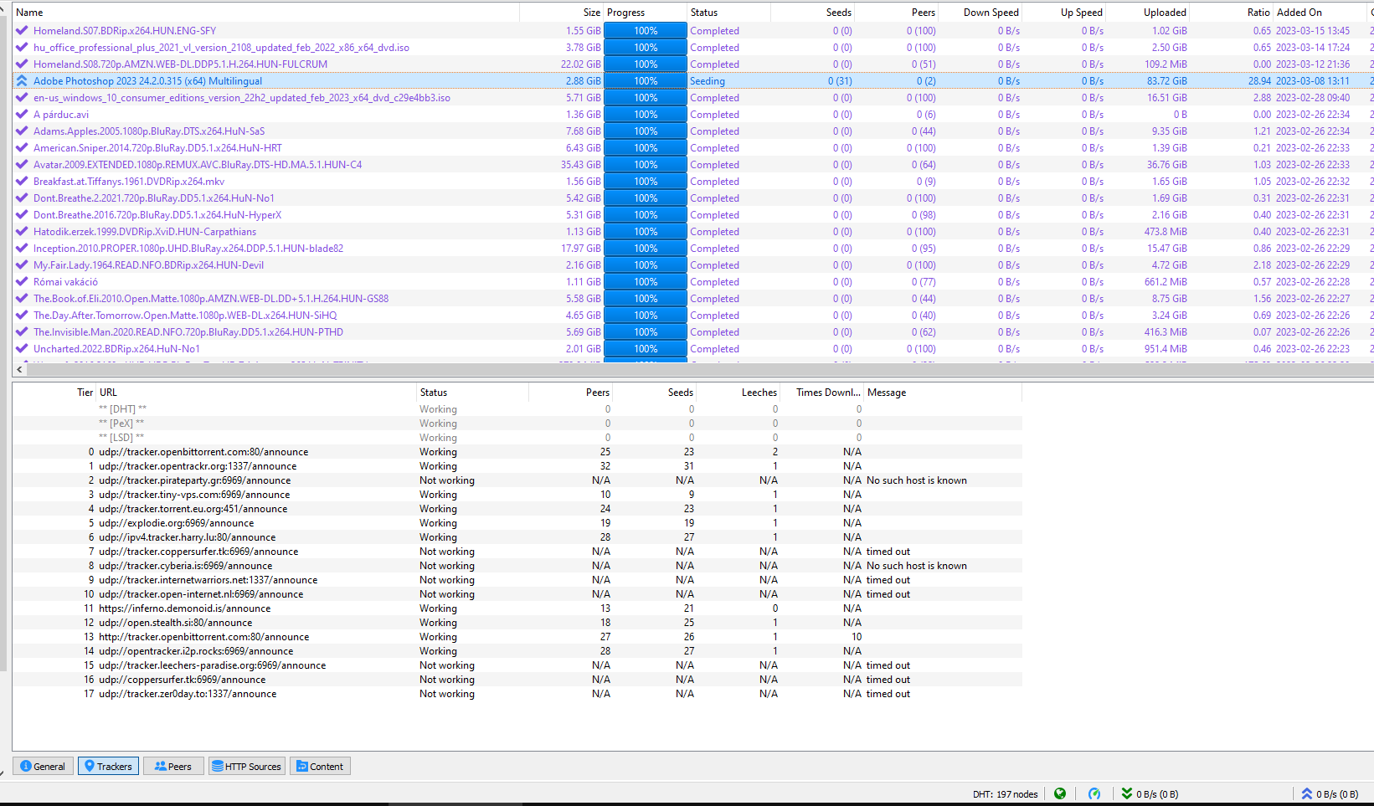Click seeding chevron icon beside Adobe Photoshop

coord(21,80)
